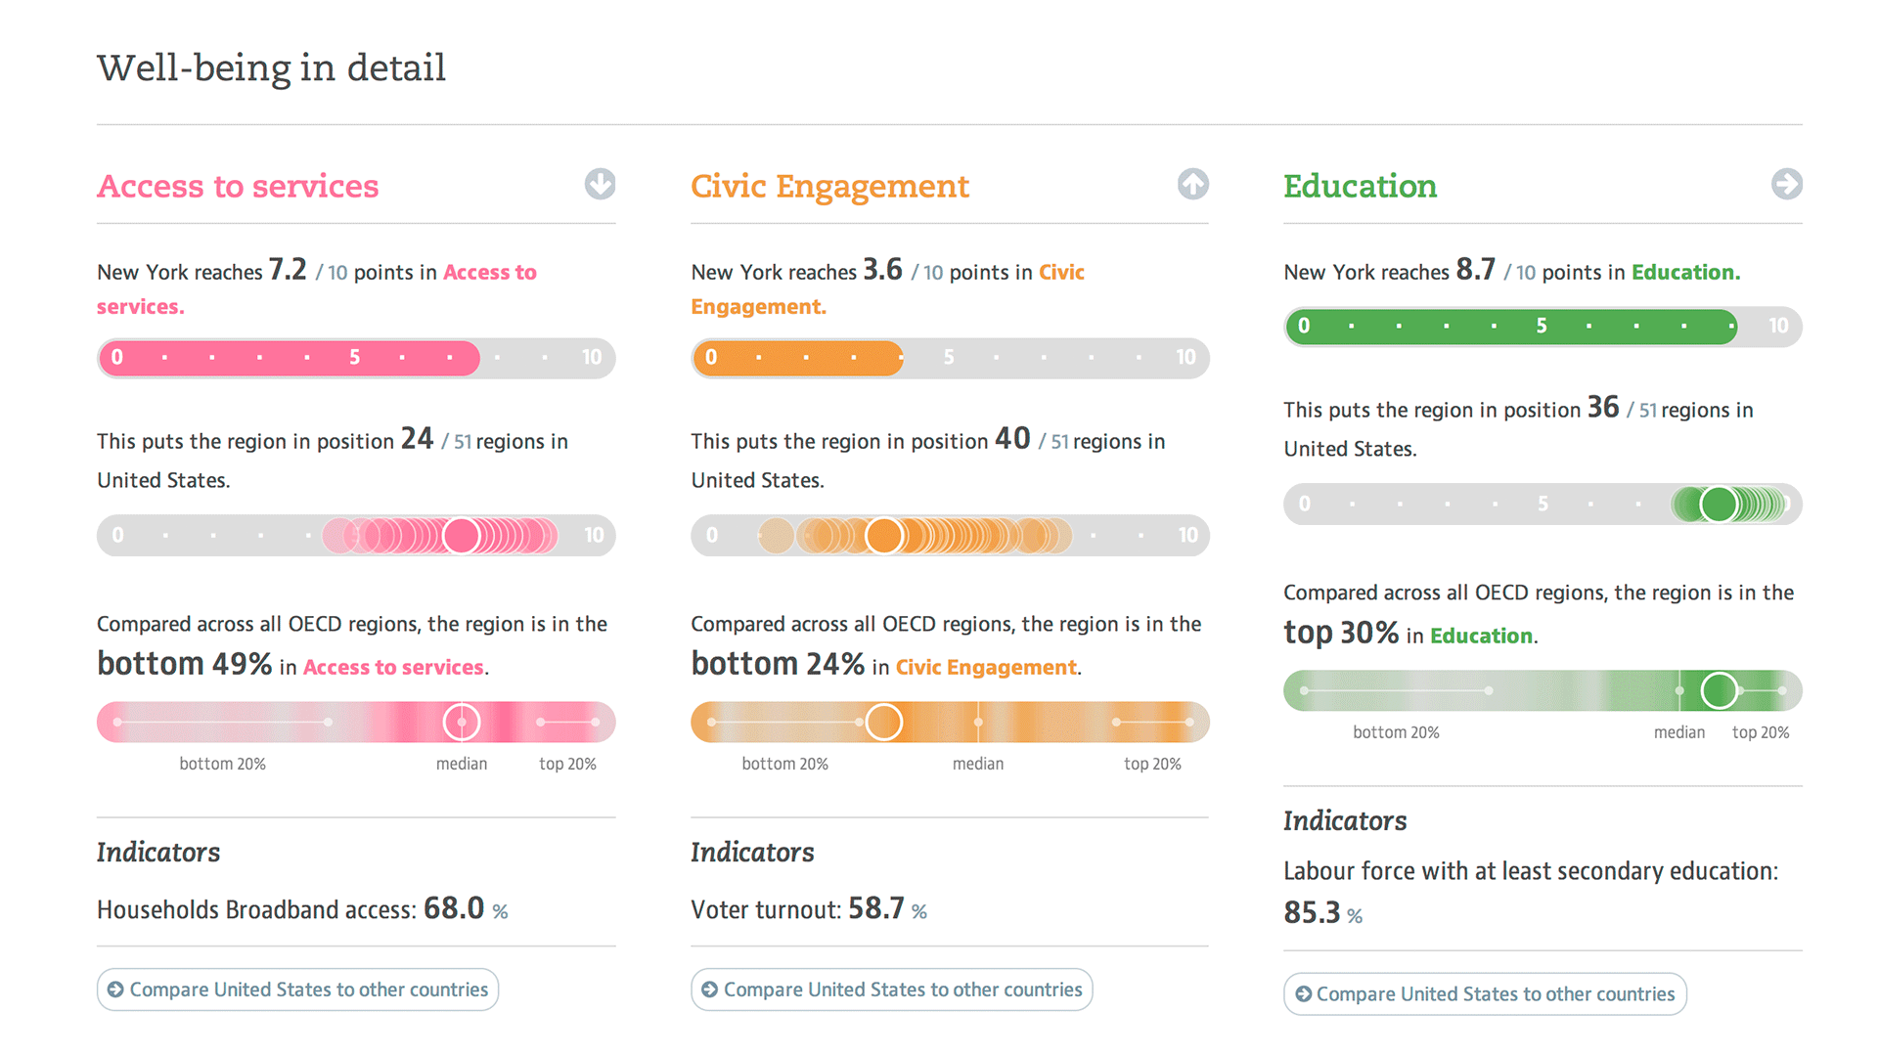The width and height of the screenshot is (1878, 1056).
Task: Click the arrow icon in the Education compare button
Action: pyautogui.click(x=1303, y=994)
